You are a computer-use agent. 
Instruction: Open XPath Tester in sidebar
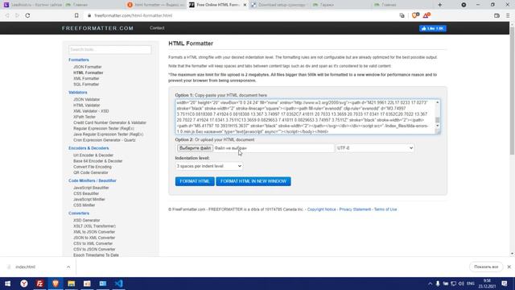84,117
